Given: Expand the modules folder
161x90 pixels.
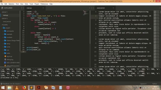Looking at the screenshot, I should [3, 37].
